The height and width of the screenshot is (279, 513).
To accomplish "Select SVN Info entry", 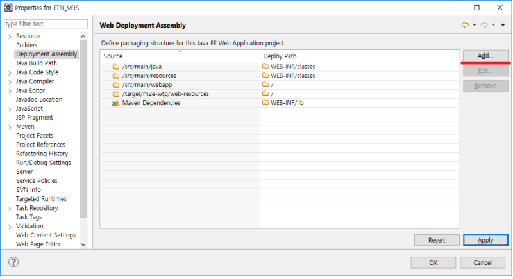I will pyautogui.click(x=28, y=190).
